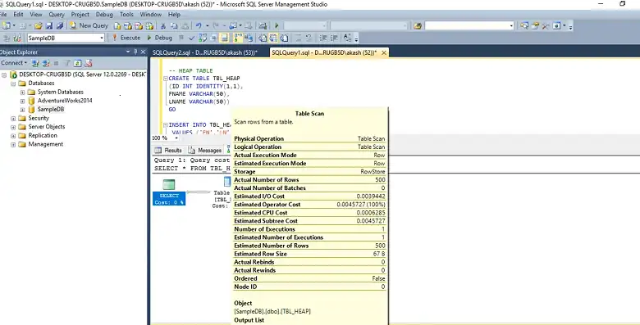
Task: Close the SQLQuery1.sql tab
Action: 384,52
